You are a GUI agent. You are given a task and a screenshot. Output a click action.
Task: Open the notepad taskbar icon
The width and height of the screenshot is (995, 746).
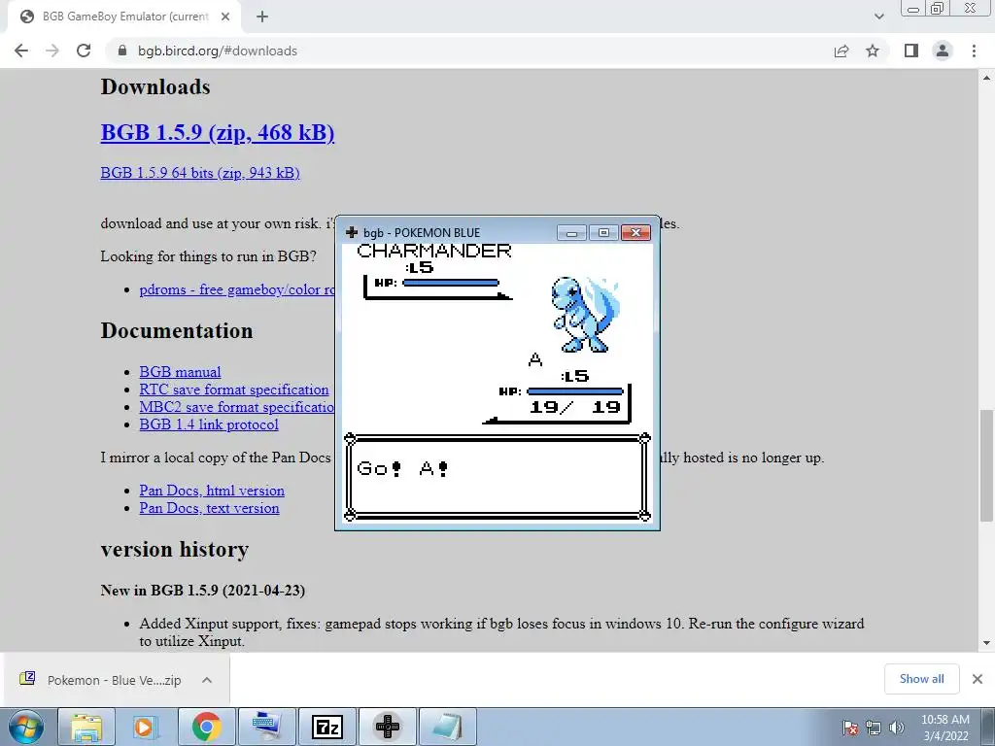(x=447, y=727)
